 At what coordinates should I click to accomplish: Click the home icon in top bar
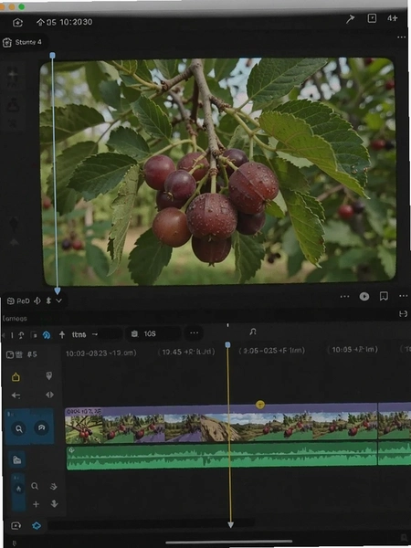pos(17,23)
